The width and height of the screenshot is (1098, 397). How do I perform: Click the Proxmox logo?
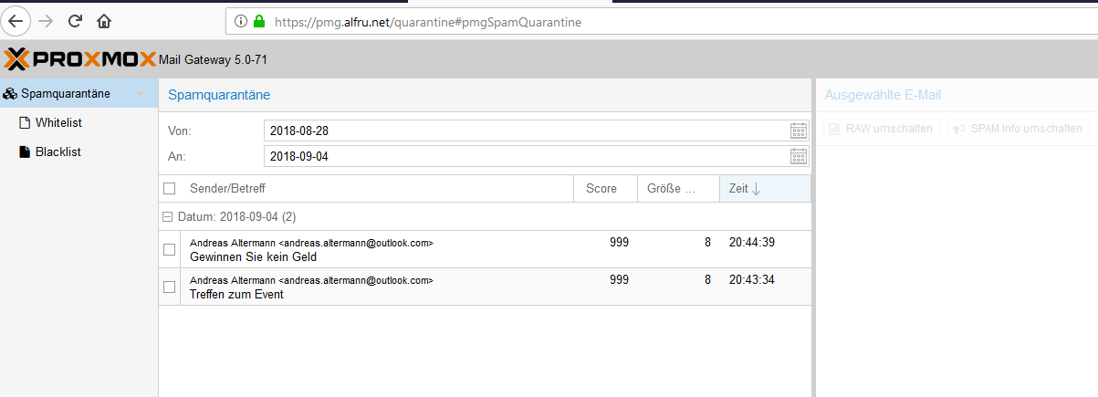[x=79, y=59]
